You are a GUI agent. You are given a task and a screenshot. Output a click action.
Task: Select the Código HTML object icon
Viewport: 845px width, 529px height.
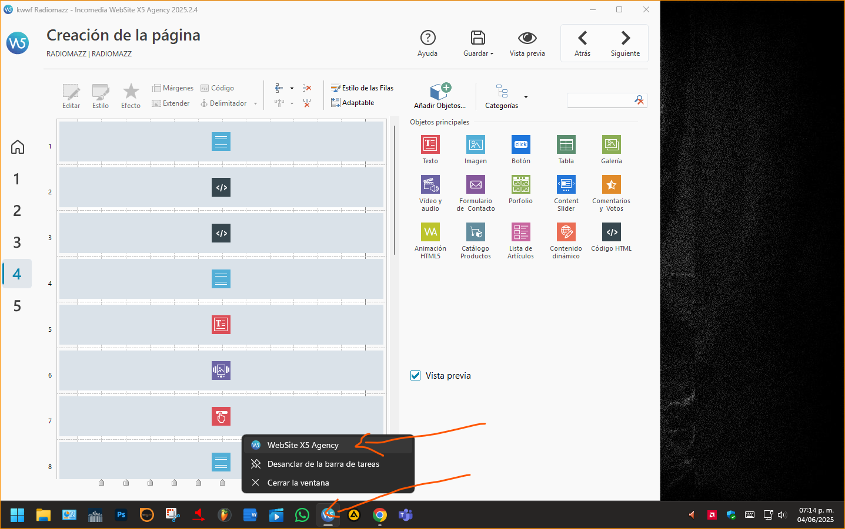click(611, 232)
